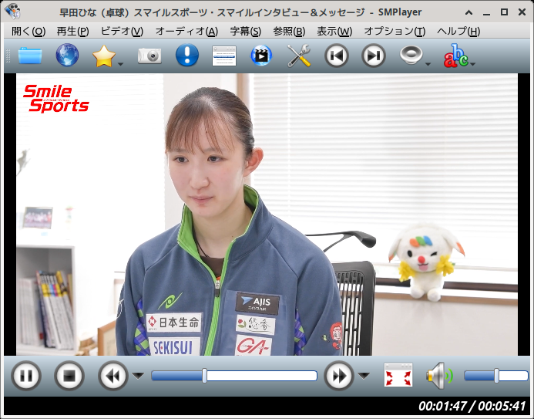Viewport: 534px width, 419px height.
Task: Take a screenshot with the camera icon
Action: pyautogui.click(x=149, y=56)
